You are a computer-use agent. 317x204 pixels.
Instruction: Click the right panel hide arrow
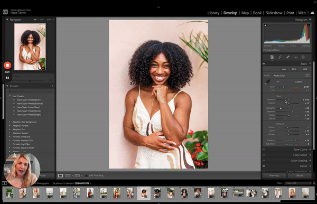316,98
